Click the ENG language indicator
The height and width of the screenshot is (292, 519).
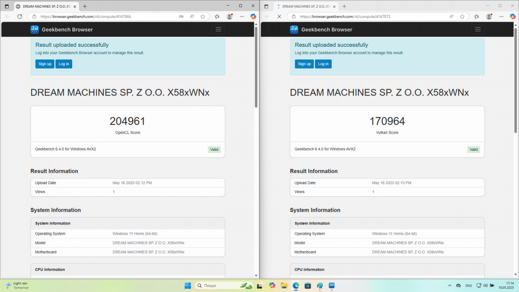pos(469,286)
